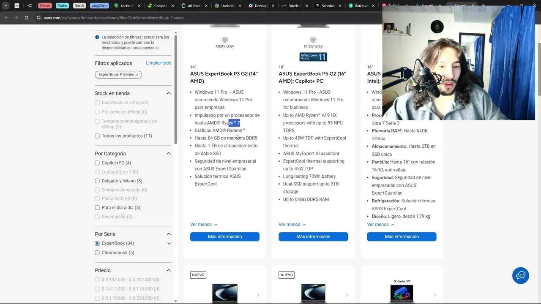Image resolution: width=541 pixels, height=304 pixels.
Task: View site information icon in address bar
Action: click(38, 18)
